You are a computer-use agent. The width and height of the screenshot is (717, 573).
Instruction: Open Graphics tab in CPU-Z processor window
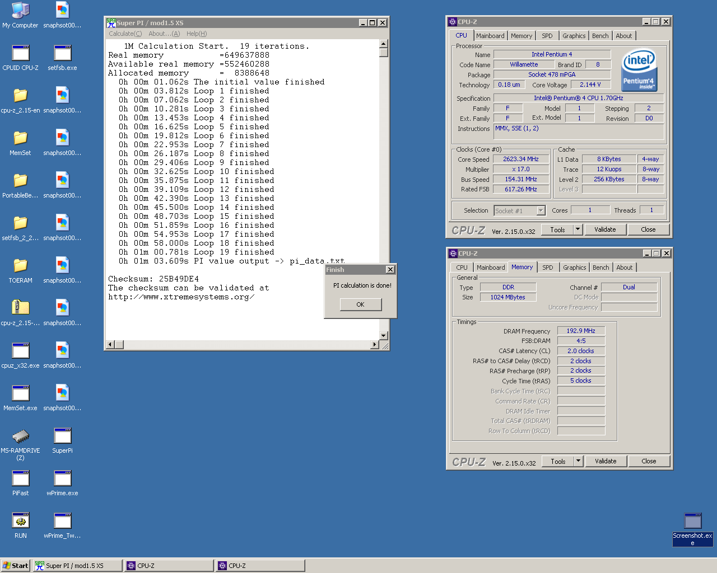[x=574, y=36]
